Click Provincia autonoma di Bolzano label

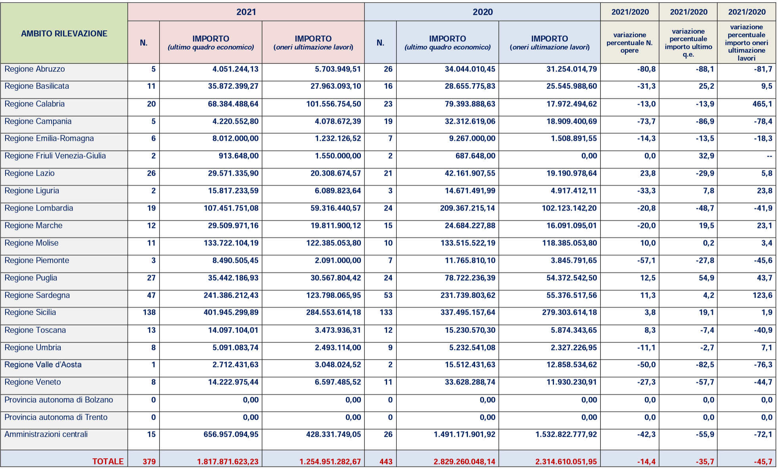coord(59,400)
